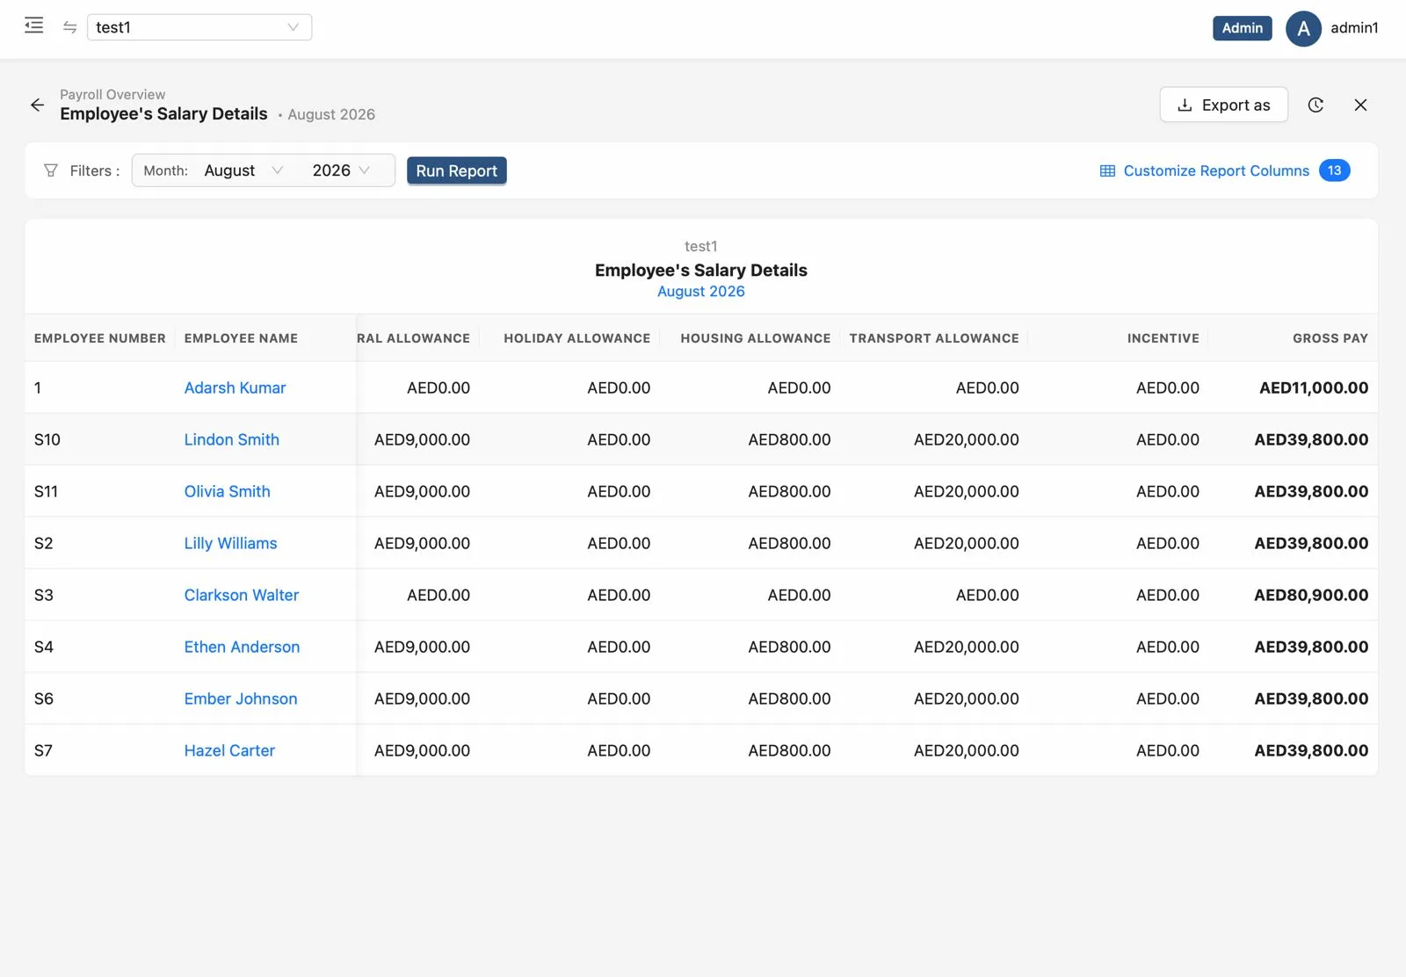Click the switch company arrows icon

pos(69,27)
